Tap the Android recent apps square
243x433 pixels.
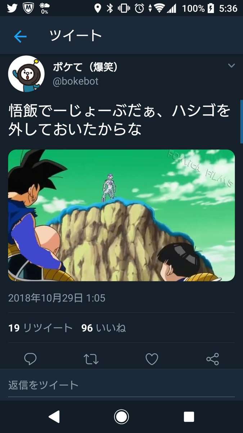click(x=189, y=417)
